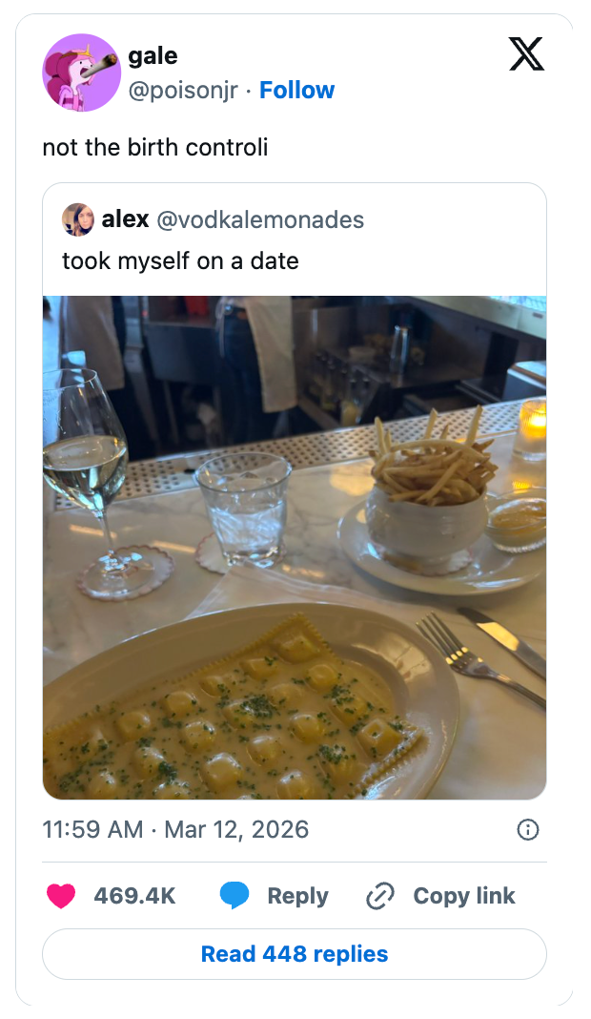Open the Twitter info circle icon

click(x=527, y=829)
